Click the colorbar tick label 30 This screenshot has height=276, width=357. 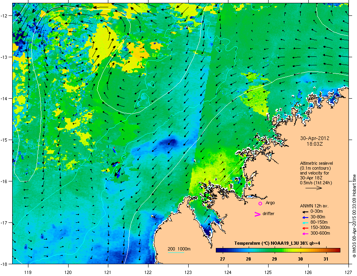point(300,259)
